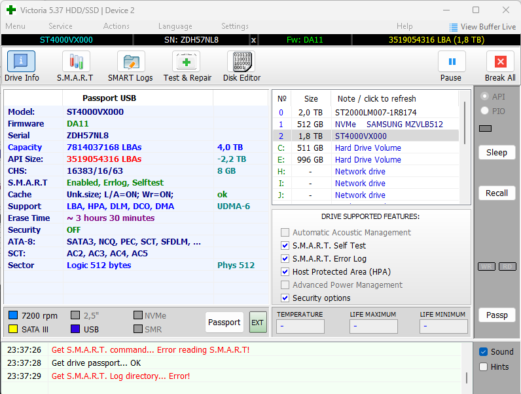Screen dimensions: 521x394
Task: Open the Service menu
Action: [x=60, y=26]
